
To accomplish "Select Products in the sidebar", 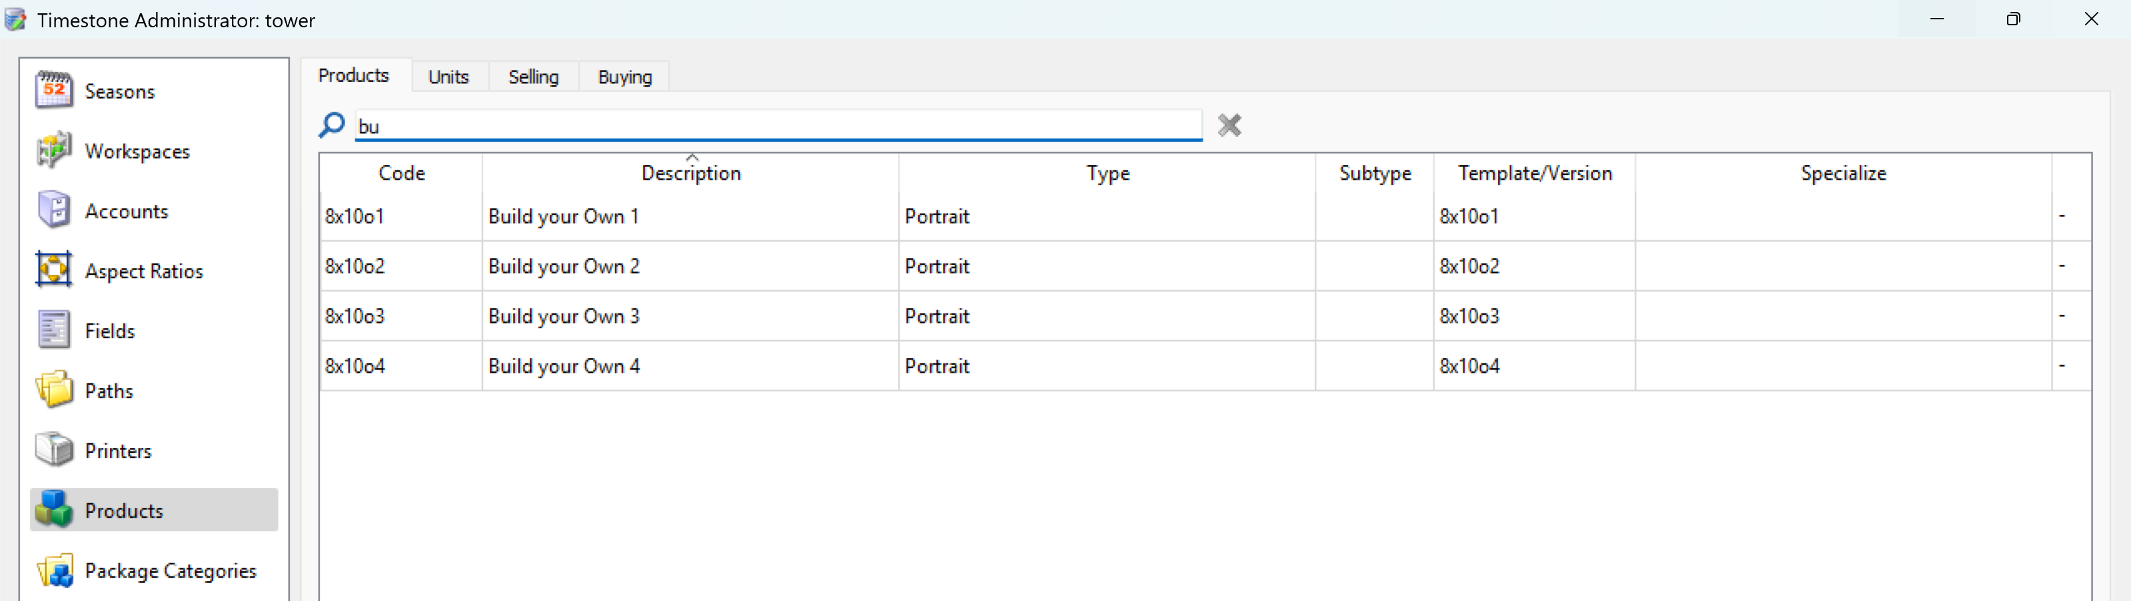I will pos(123,510).
